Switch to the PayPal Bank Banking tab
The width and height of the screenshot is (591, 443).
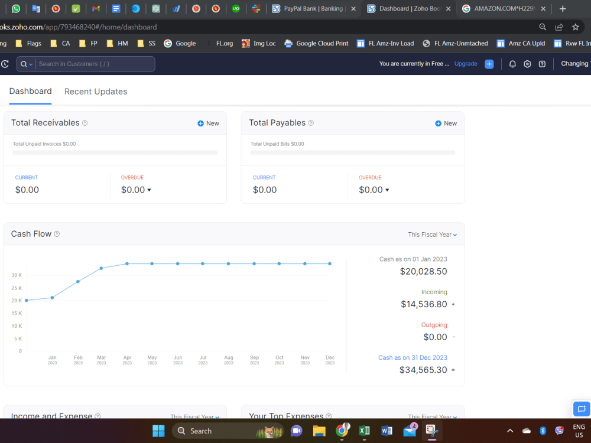click(314, 8)
